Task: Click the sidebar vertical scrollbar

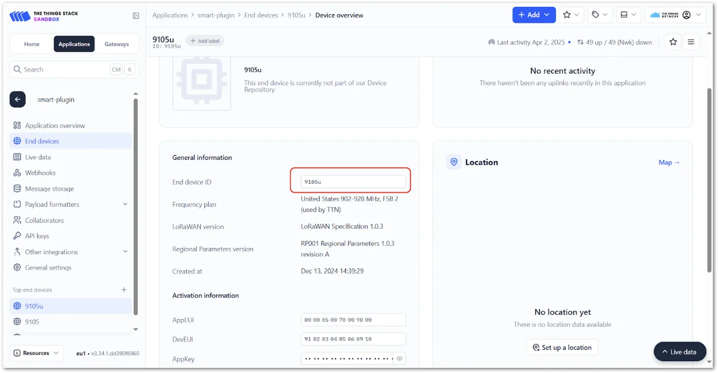Action: [135, 207]
